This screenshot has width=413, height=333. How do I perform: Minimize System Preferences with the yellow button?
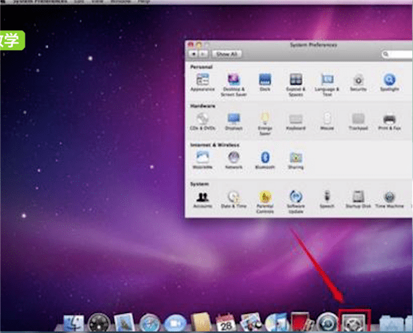(x=199, y=45)
